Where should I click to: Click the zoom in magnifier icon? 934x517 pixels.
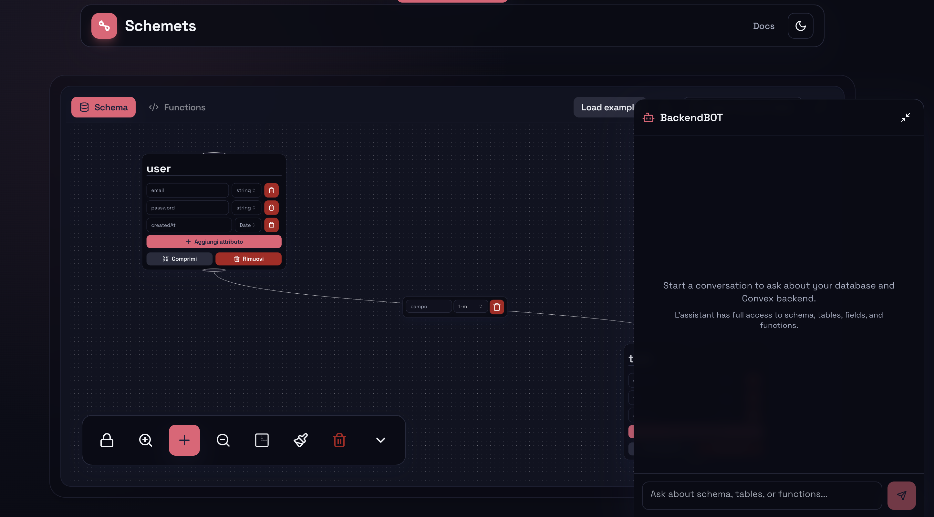[x=145, y=440]
